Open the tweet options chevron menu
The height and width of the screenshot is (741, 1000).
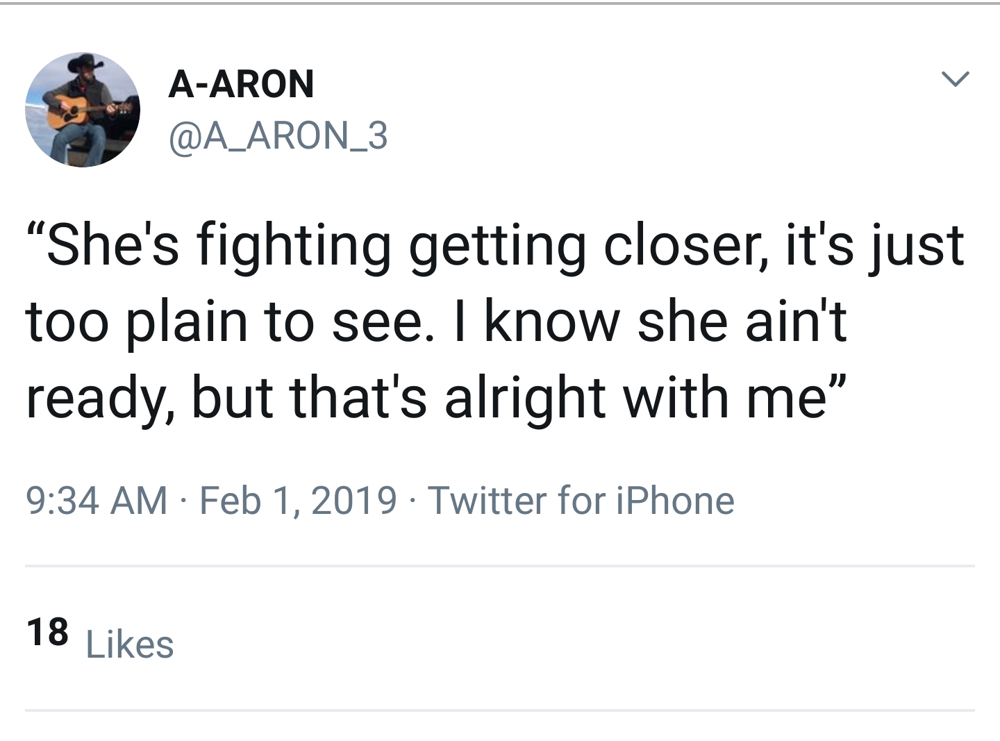point(955,78)
